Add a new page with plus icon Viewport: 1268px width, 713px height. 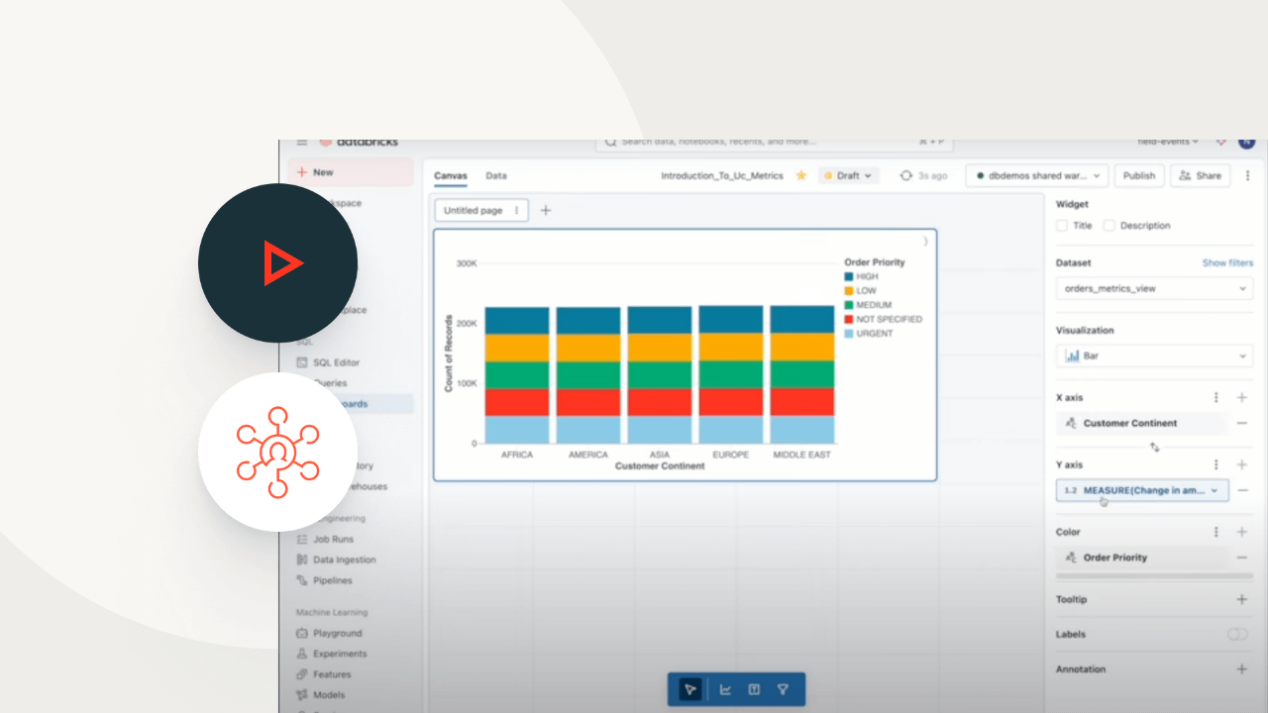pyautogui.click(x=545, y=210)
